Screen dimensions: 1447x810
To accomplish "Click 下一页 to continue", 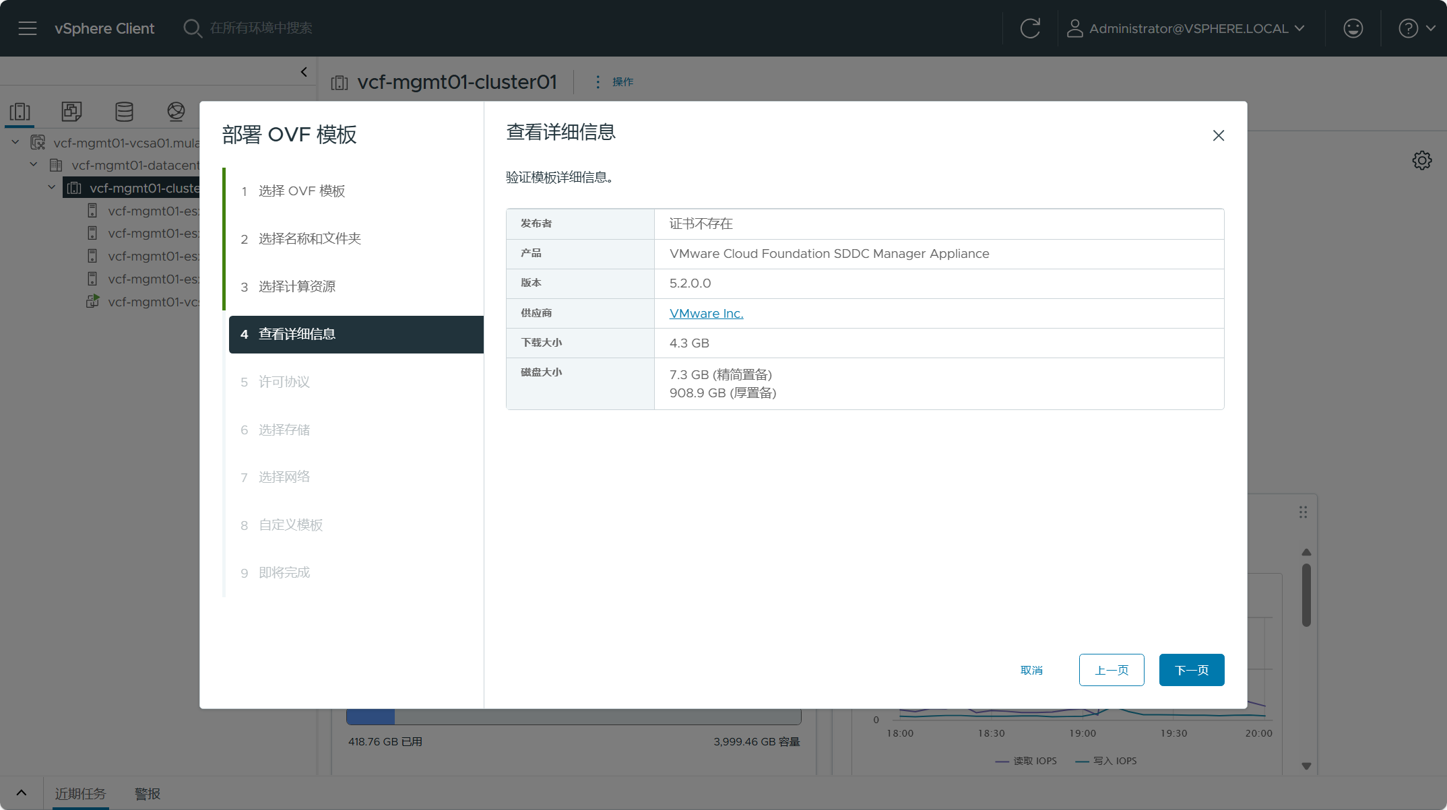I will point(1192,670).
